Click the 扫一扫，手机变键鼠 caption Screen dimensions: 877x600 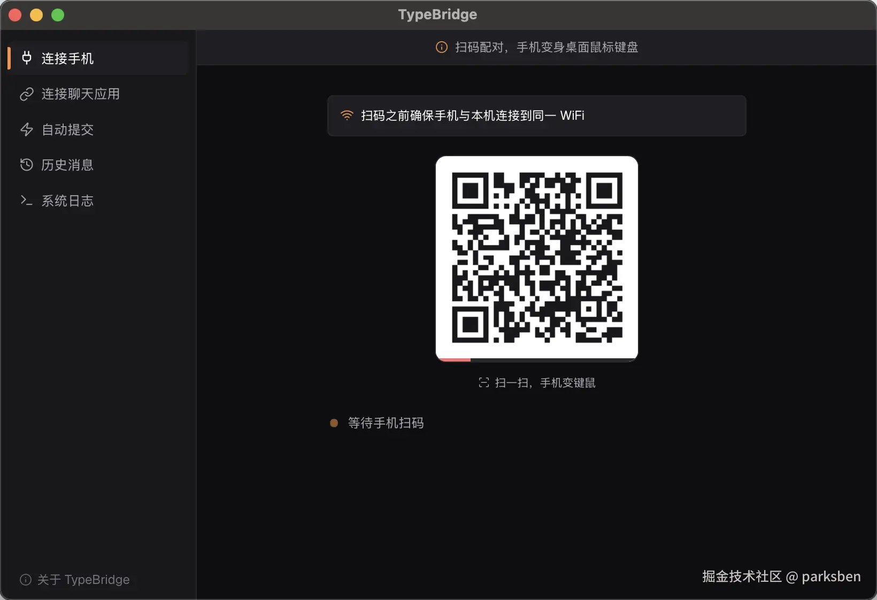click(545, 383)
